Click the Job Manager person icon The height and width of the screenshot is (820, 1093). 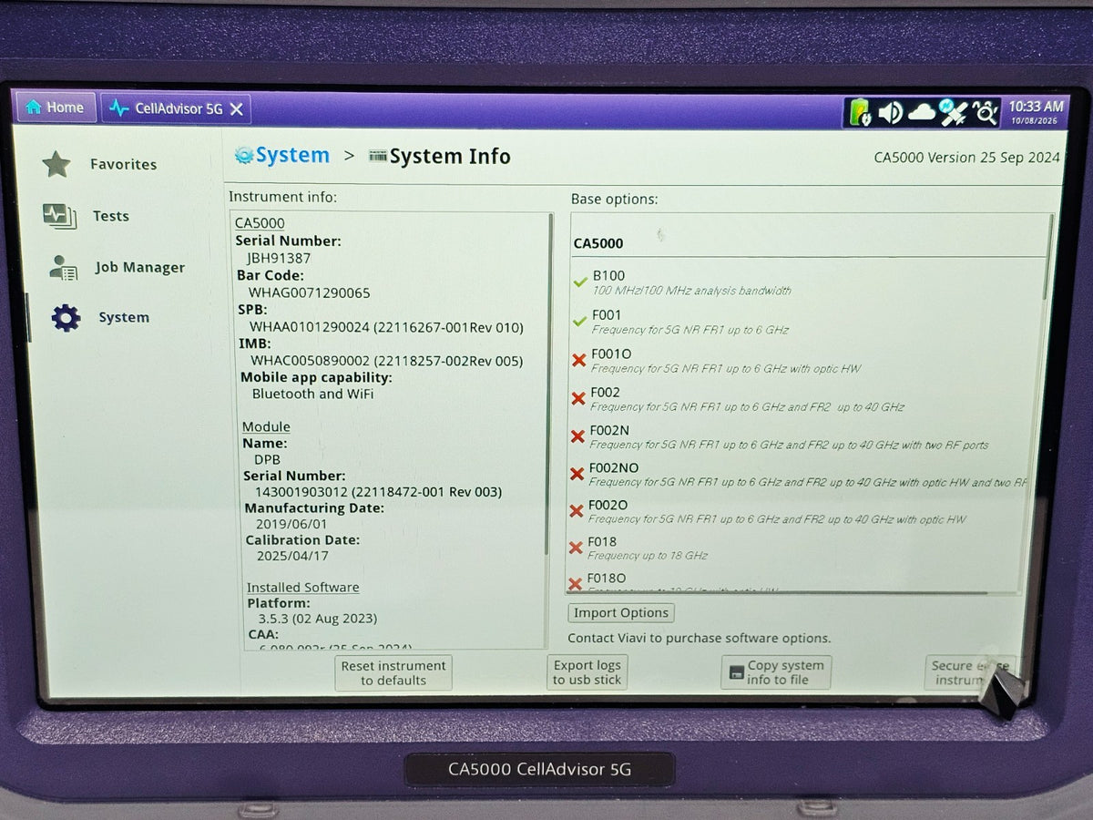[64, 267]
